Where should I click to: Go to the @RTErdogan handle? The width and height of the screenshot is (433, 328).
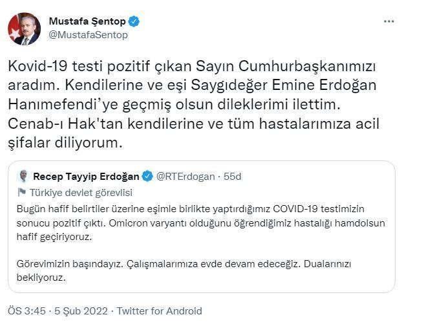(185, 177)
